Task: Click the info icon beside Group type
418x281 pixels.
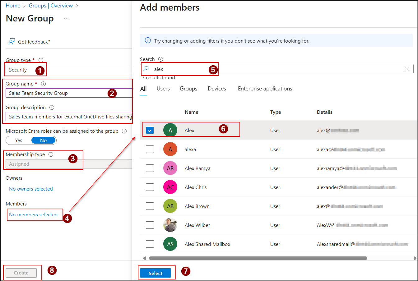Action: [40, 60]
